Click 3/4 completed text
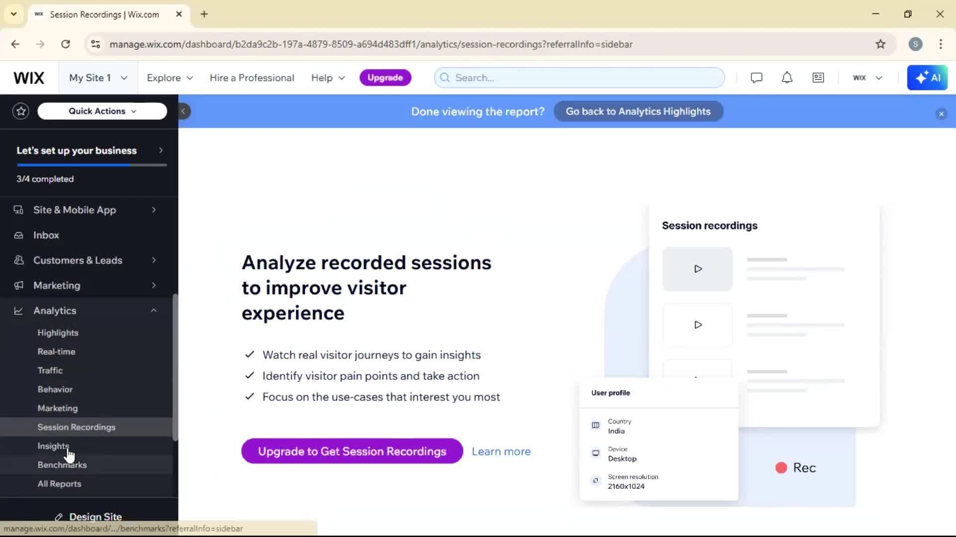This screenshot has height=537, width=956. point(45,179)
